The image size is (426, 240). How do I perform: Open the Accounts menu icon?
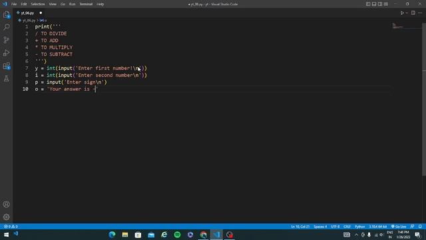tap(6, 205)
